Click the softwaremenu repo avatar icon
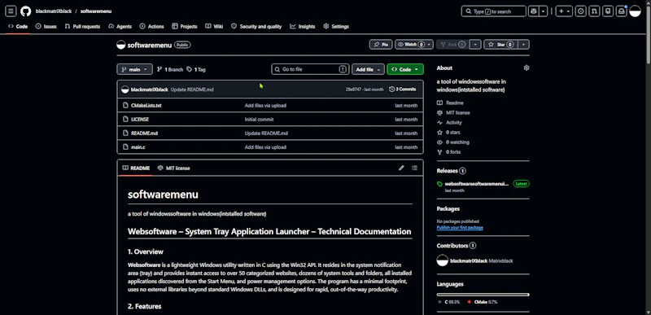 [120, 45]
